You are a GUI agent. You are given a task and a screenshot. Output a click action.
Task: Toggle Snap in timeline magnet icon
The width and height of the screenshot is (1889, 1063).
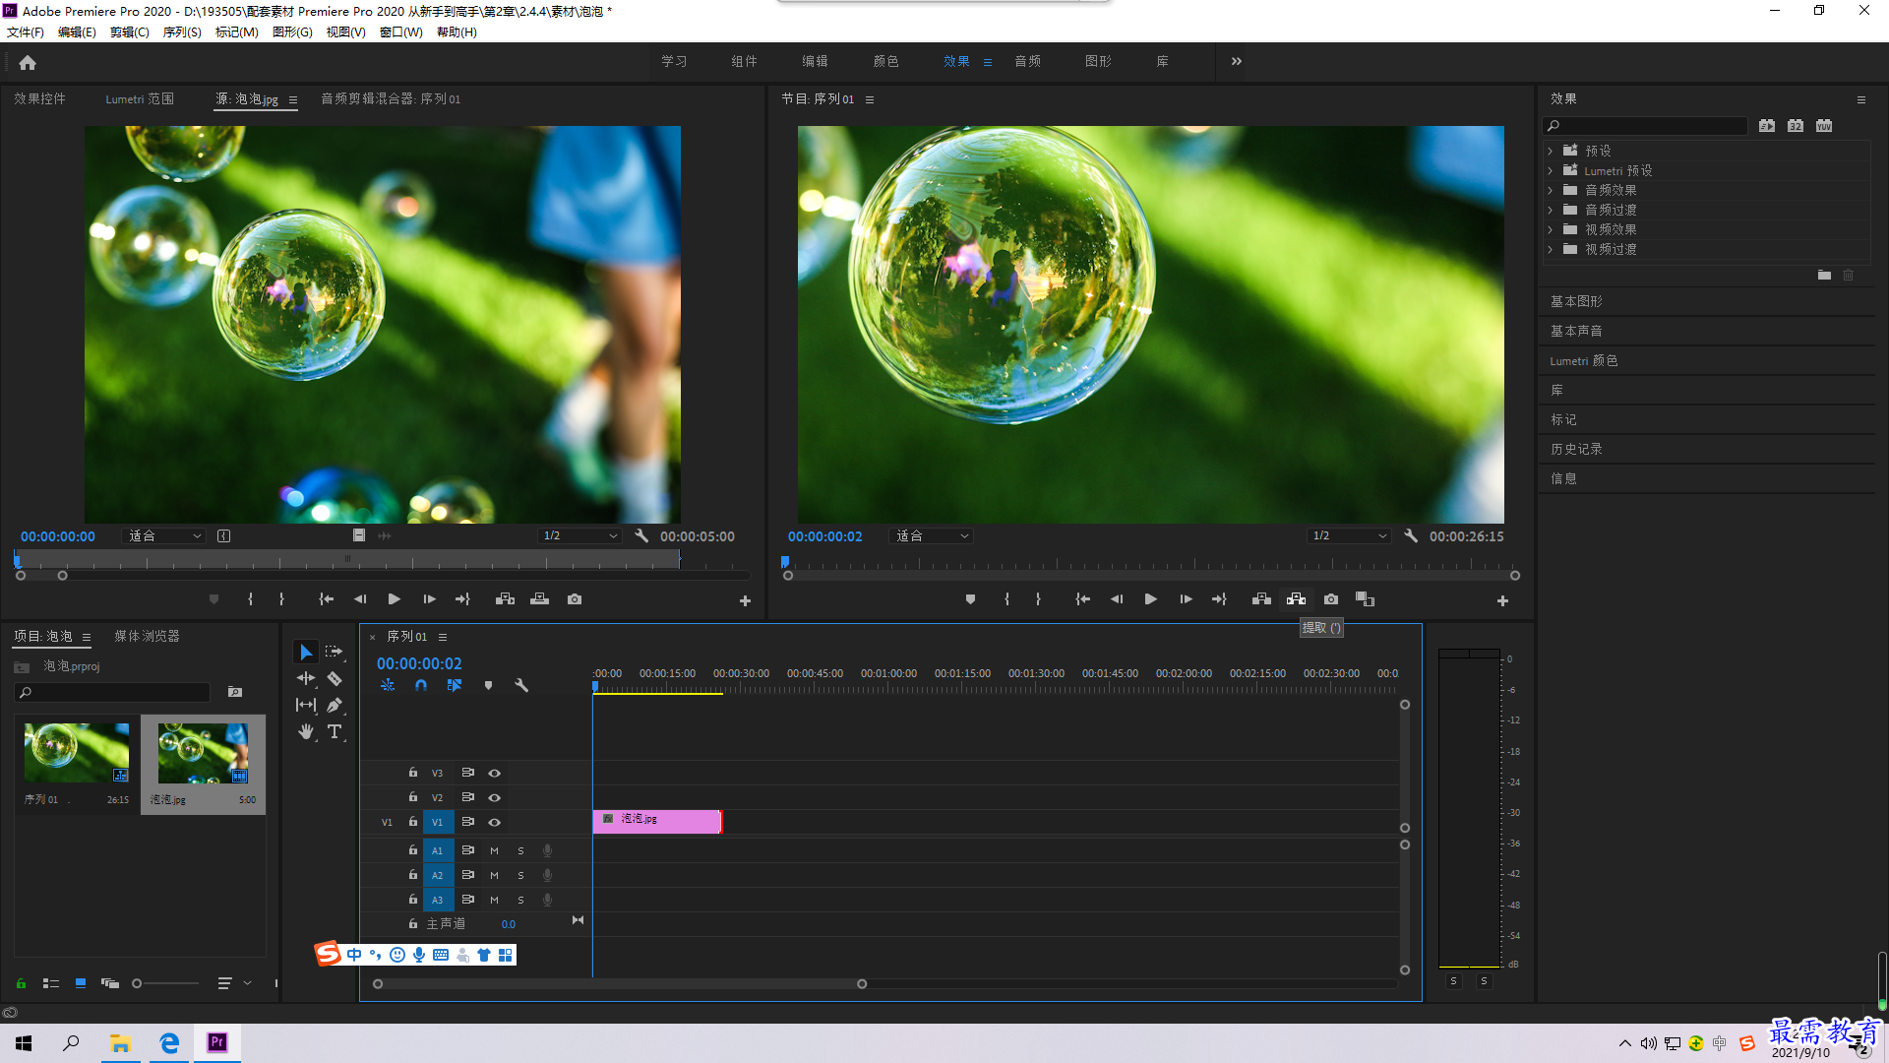click(421, 685)
